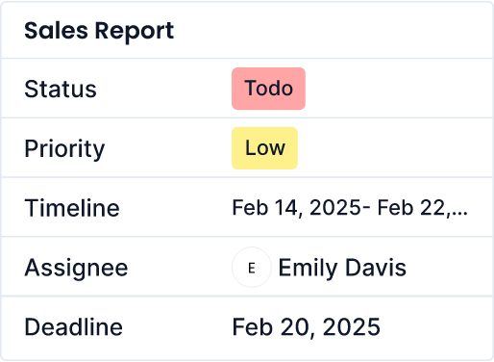Viewport: 494px width, 362px height.
Task: Click the Emily Davis avatar icon
Action: 252,268
